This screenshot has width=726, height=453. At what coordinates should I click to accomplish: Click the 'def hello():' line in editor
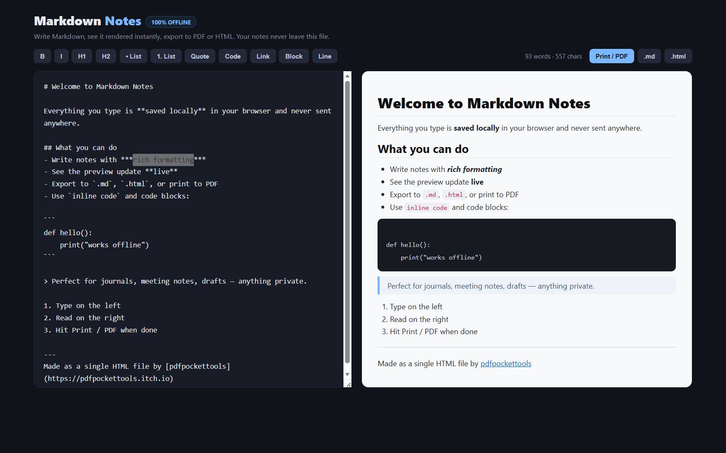tap(68, 233)
